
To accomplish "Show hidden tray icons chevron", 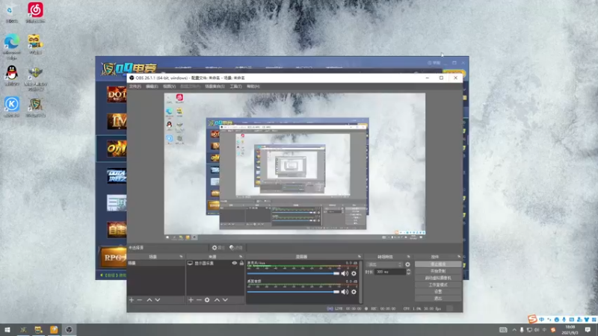I will [x=514, y=330].
